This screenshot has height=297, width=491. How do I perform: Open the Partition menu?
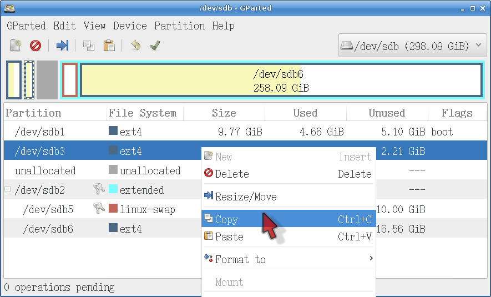point(179,26)
